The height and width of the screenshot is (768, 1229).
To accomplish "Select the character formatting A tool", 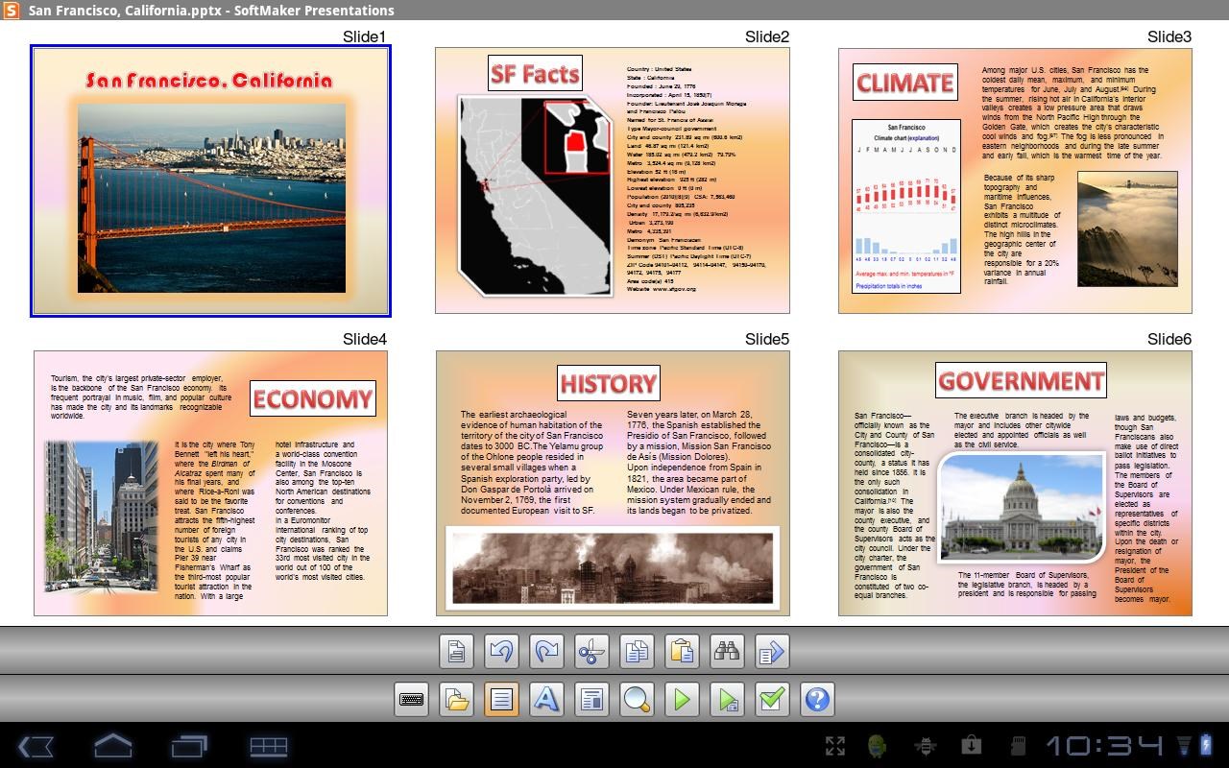I will (546, 700).
